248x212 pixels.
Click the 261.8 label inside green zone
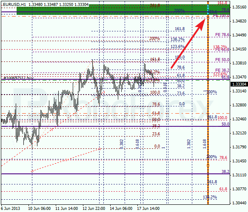click(155, 6)
